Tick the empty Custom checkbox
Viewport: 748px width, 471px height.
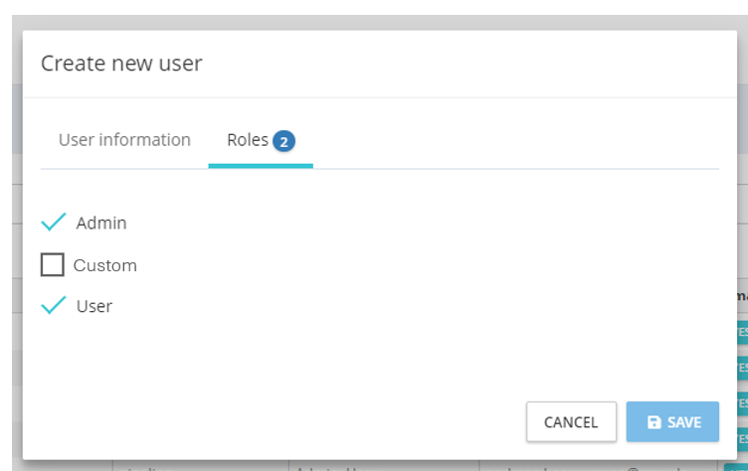53,265
